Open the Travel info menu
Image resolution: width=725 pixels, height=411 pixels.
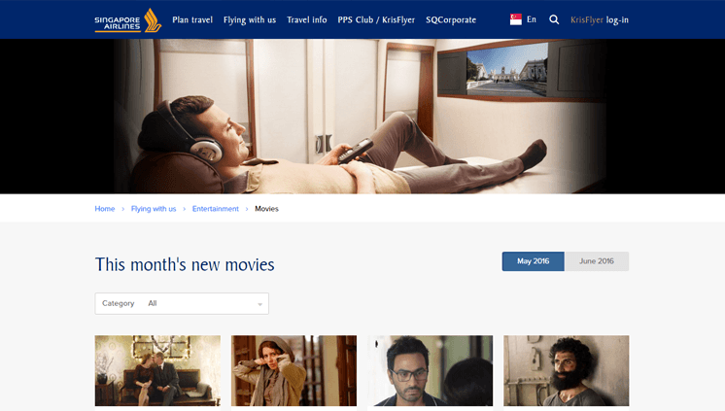306,19
